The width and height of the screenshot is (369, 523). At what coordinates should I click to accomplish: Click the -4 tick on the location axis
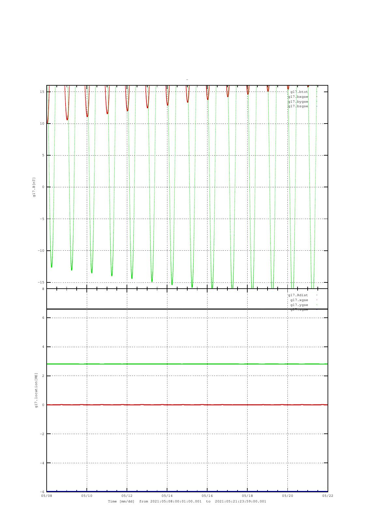[x=42, y=463]
